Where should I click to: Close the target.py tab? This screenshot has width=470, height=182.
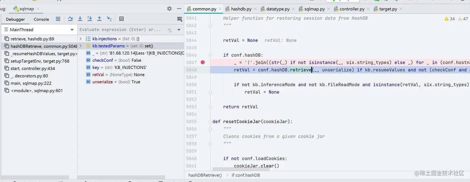(400, 9)
